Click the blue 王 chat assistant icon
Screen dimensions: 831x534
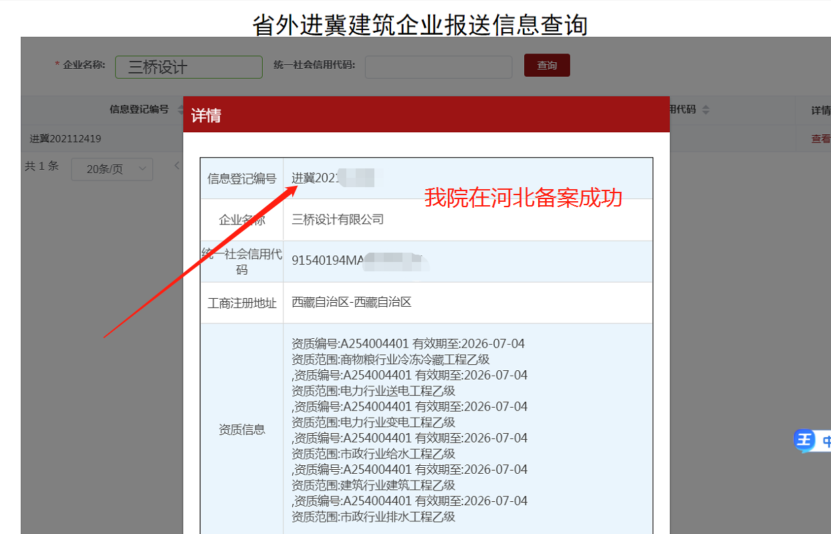coord(804,440)
